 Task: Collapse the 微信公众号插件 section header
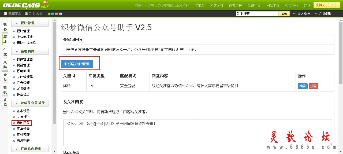(30, 103)
